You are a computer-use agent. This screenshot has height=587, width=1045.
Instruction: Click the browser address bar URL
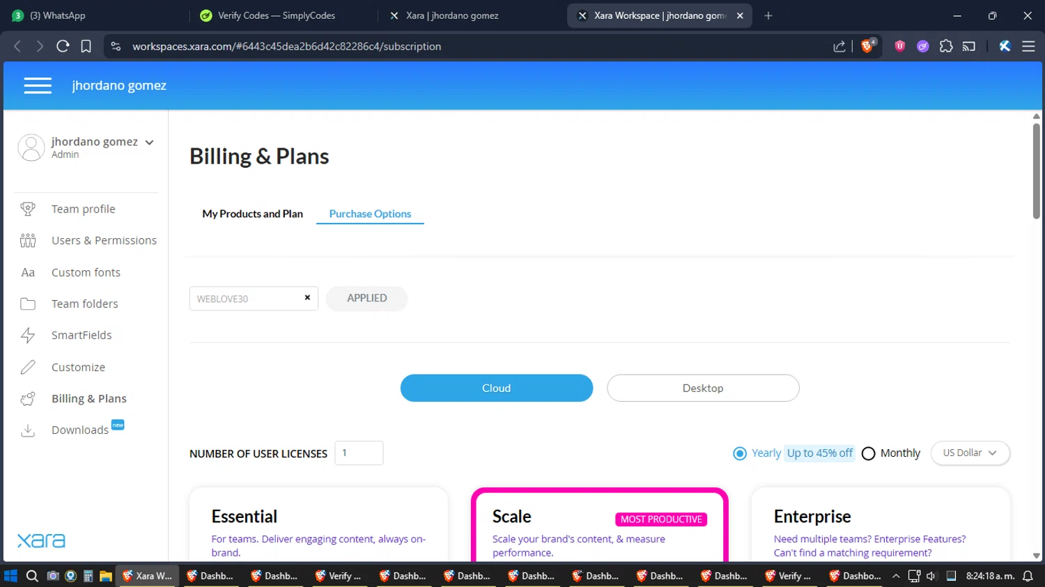[x=287, y=46]
